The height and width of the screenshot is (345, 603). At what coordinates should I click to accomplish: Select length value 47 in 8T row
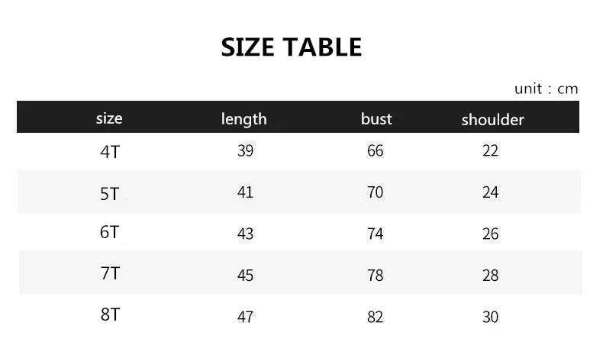click(245, 317)
